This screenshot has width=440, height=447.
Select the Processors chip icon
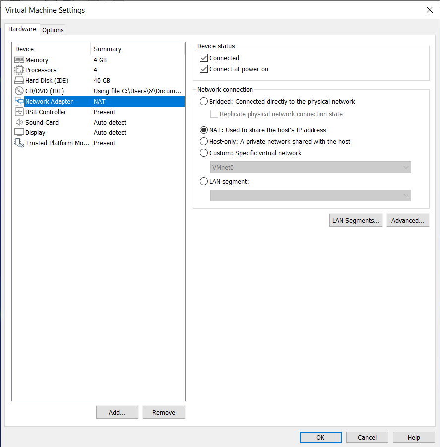(x=19, y=70)
